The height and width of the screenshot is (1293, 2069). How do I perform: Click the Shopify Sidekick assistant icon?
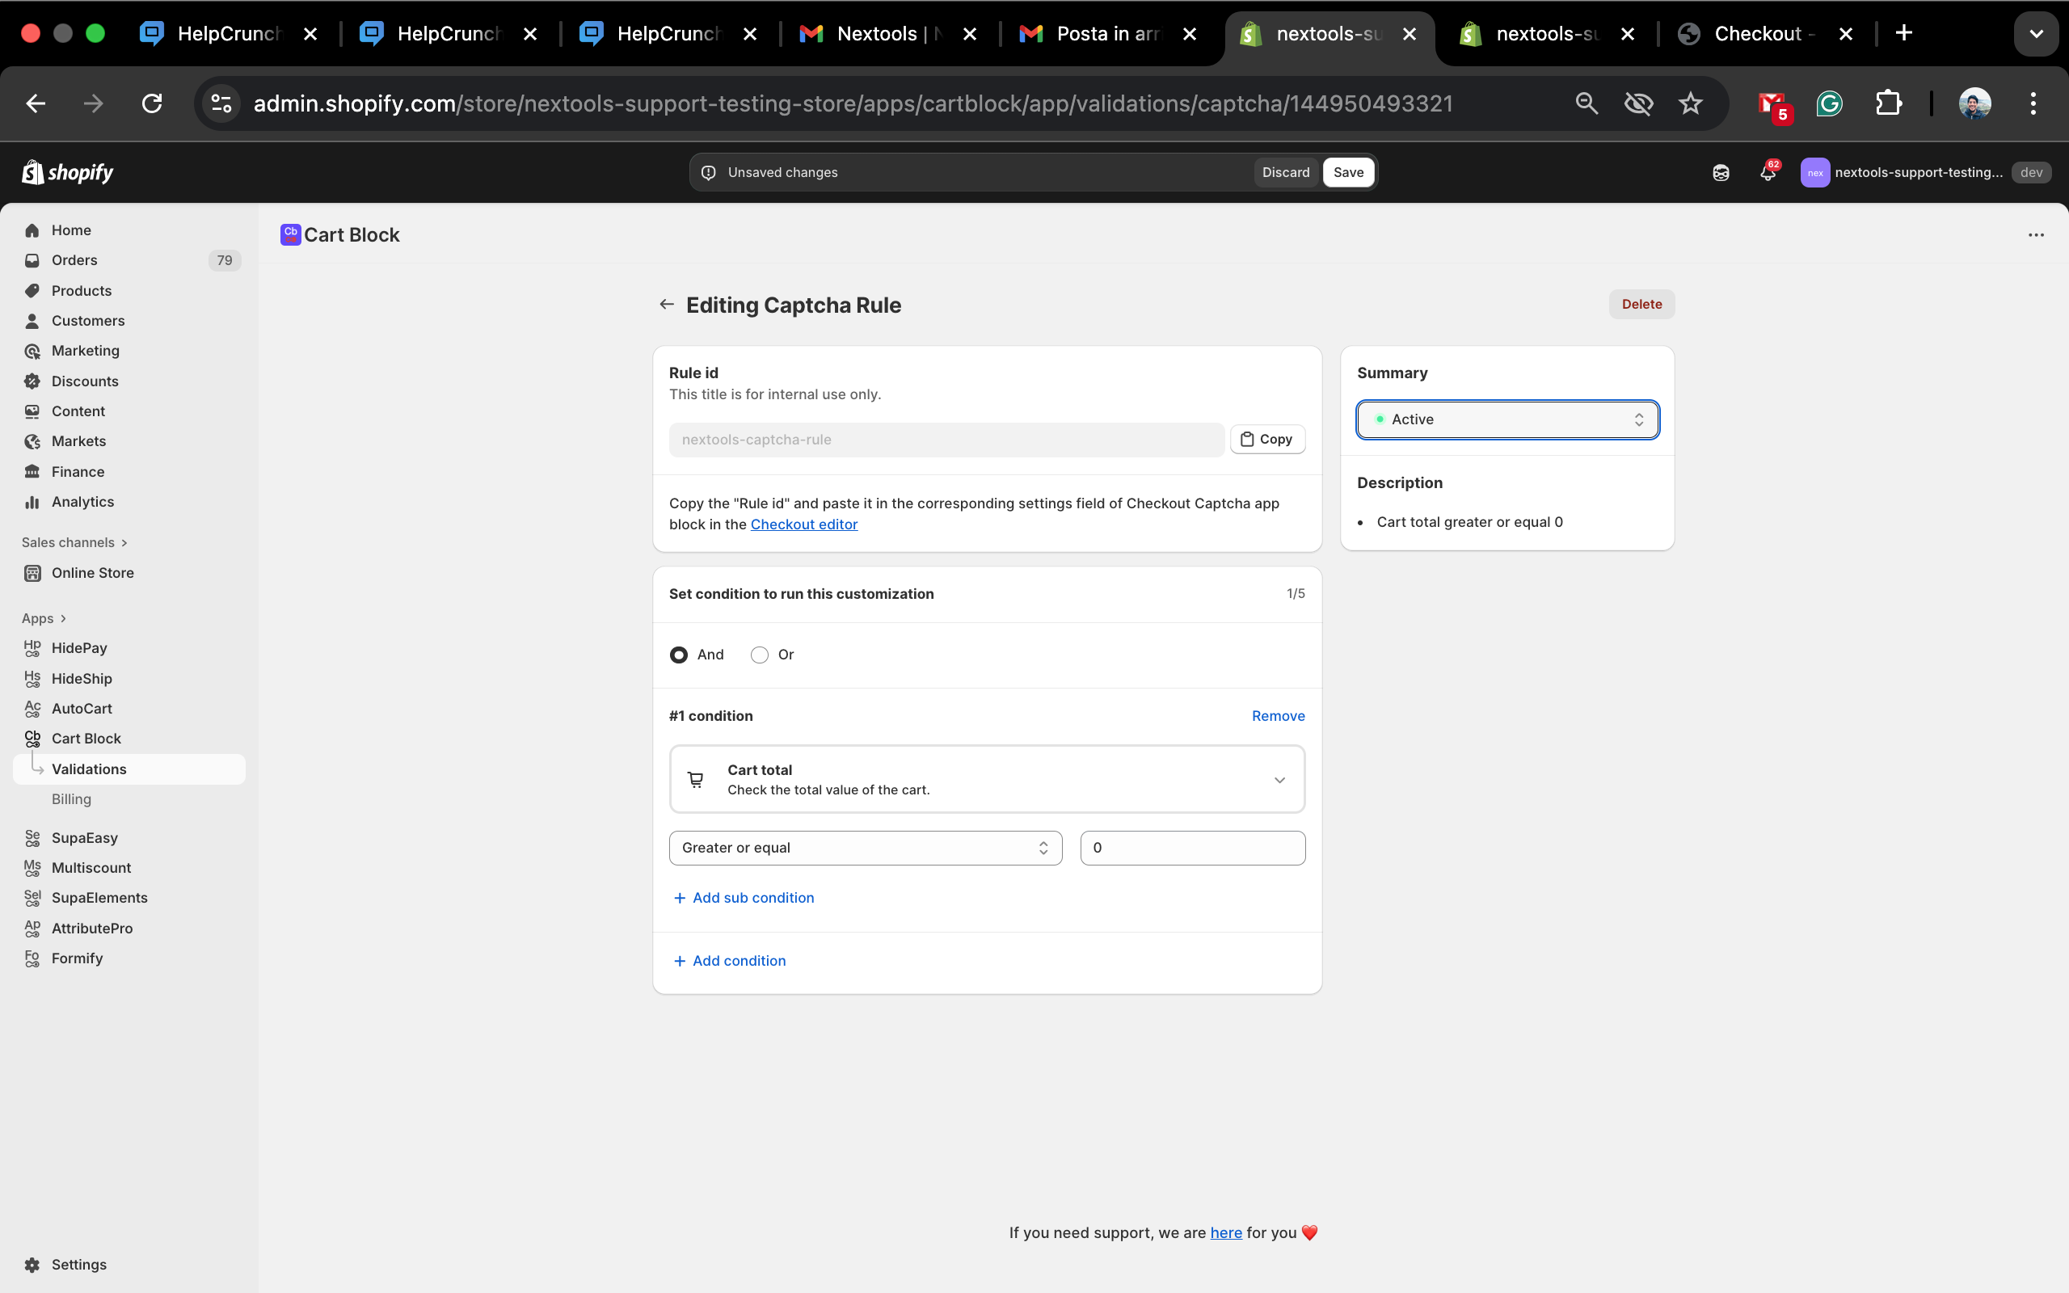pos(1720,173)
